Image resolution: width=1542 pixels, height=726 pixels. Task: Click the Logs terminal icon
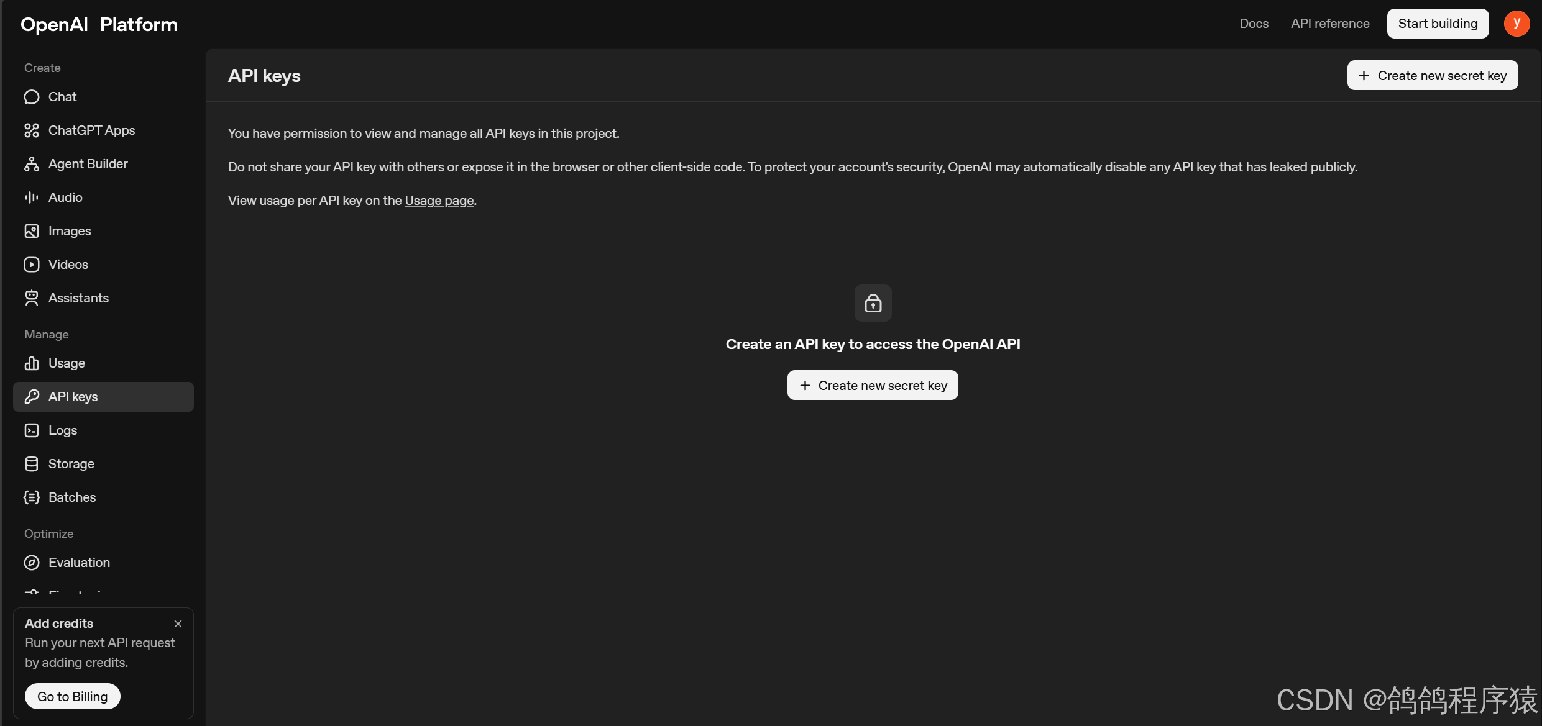pos(32,430)
